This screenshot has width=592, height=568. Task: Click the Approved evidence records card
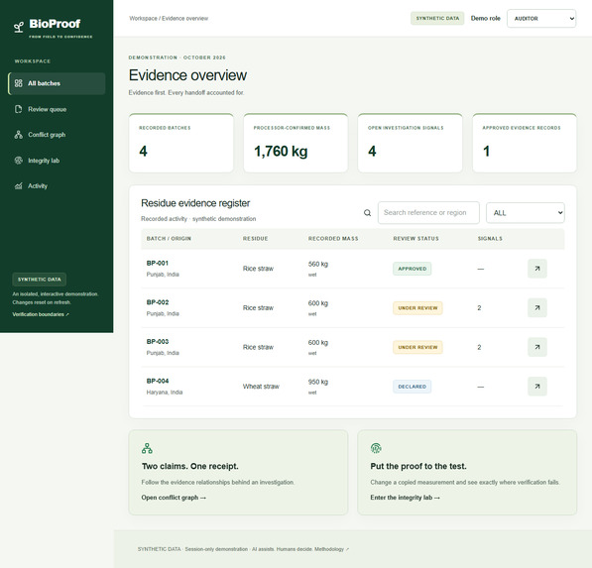point(525,143)
